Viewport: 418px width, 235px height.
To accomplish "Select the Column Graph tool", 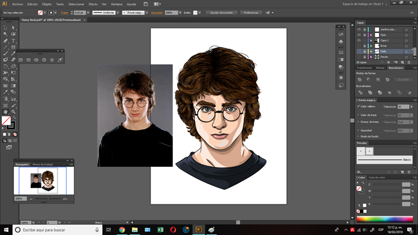I will point(13,99).
